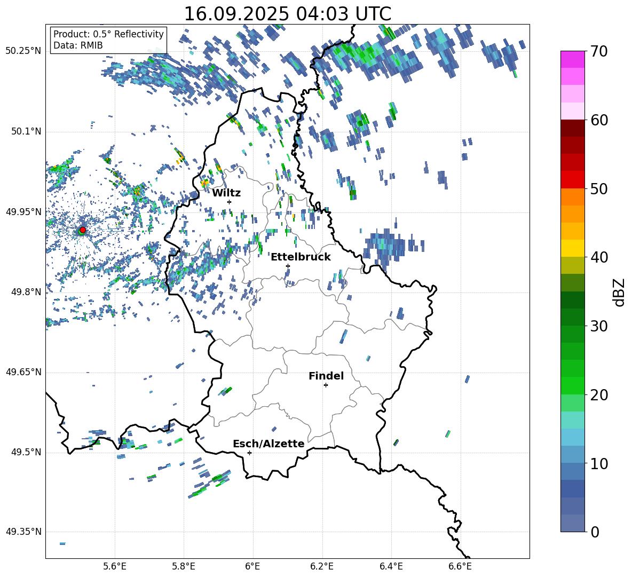The height and width of the screenshot is (577, 632).
Task: Click the 49.35°N latitude label
Action: (23, 532)
